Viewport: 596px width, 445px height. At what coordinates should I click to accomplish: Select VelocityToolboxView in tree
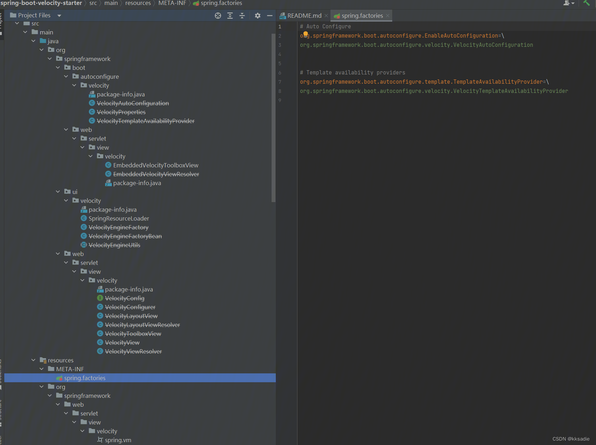[133, 333]
